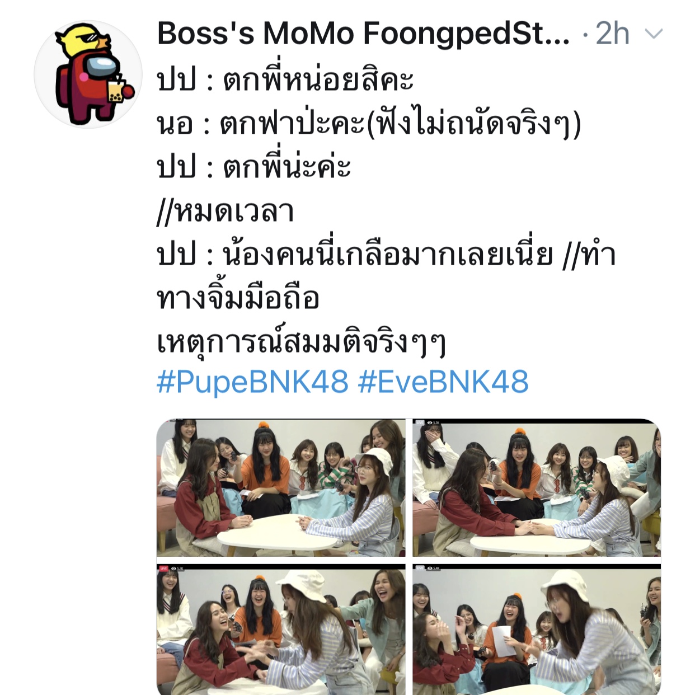View the bottom-right photo in the grid
The image size is (695, 695).
tap(537, 630)
